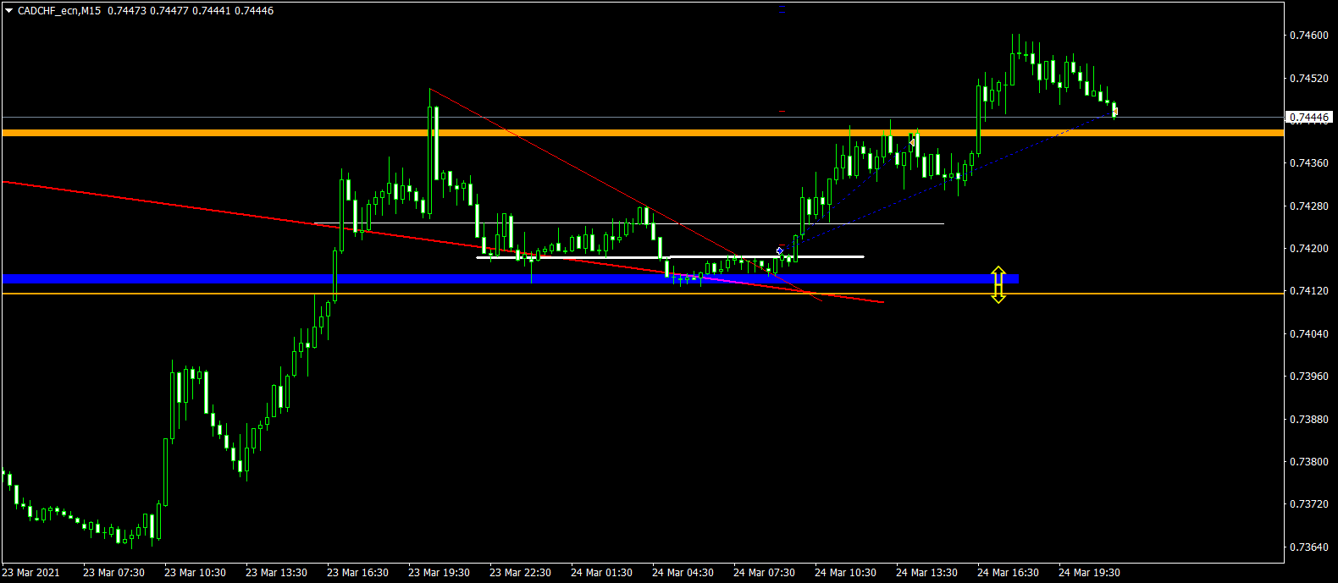Click the 23 Mar 13:30 time label

277,573
